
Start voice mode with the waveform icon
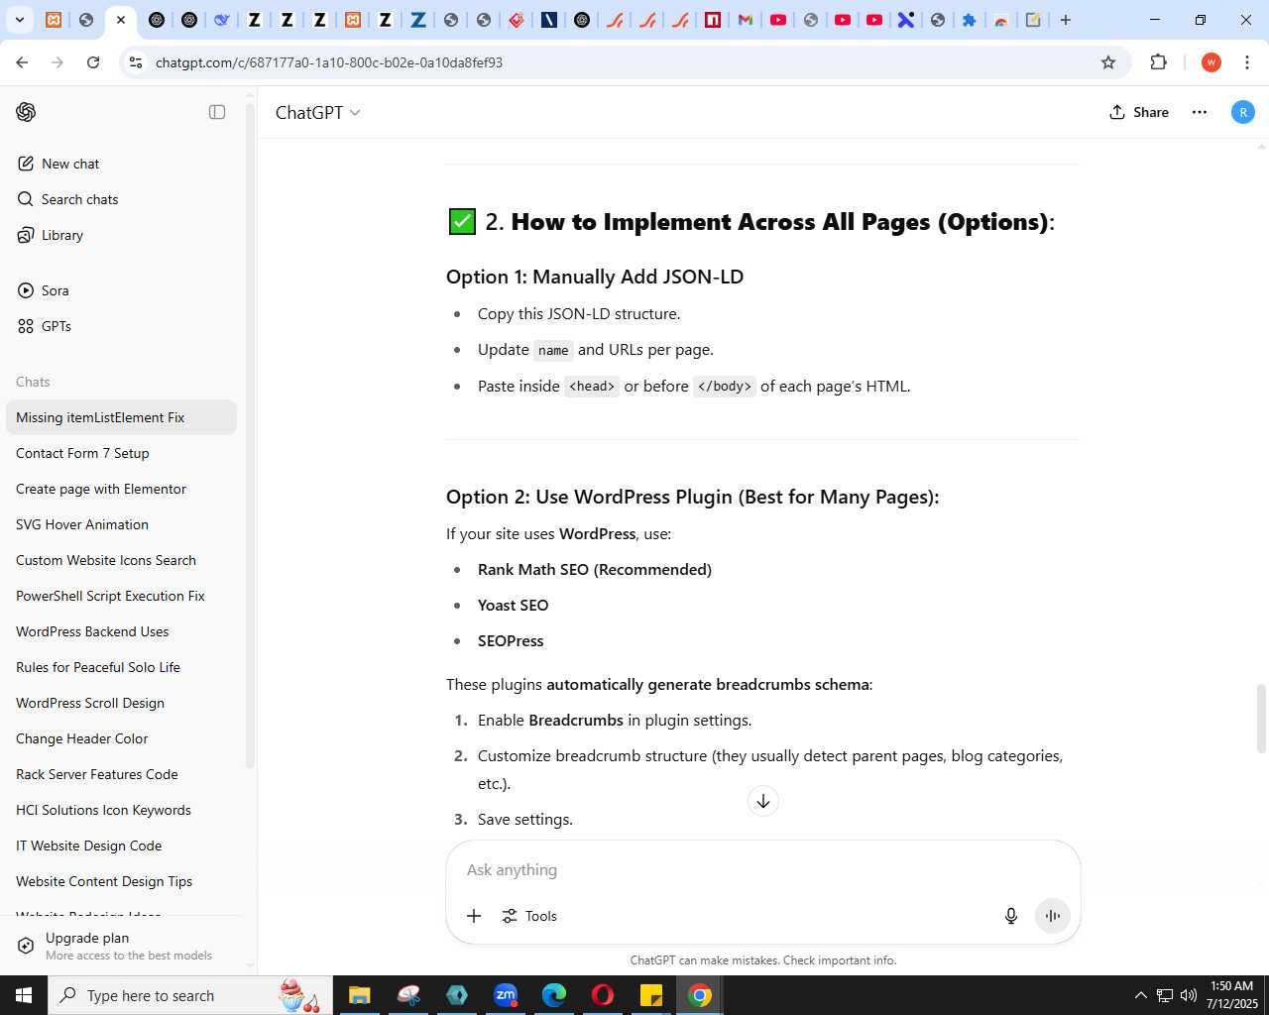coord(1053,916)
